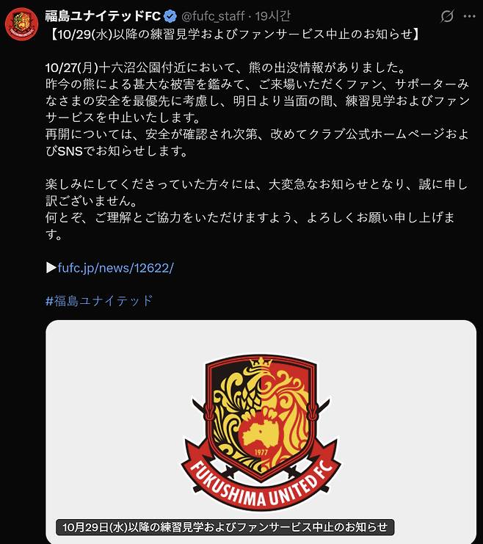Select the #福島ユナイテッド hashtag
This screenshot has width=483, height=544.
click(99, 300)
